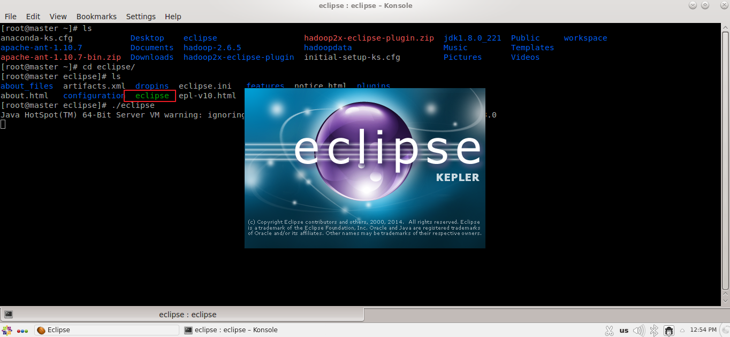Click 'hadoop2x-eclipse-plugin.zip' in terminal output
Screen dimensions: 730x337
pyautogui.click(x=369, y=38)
